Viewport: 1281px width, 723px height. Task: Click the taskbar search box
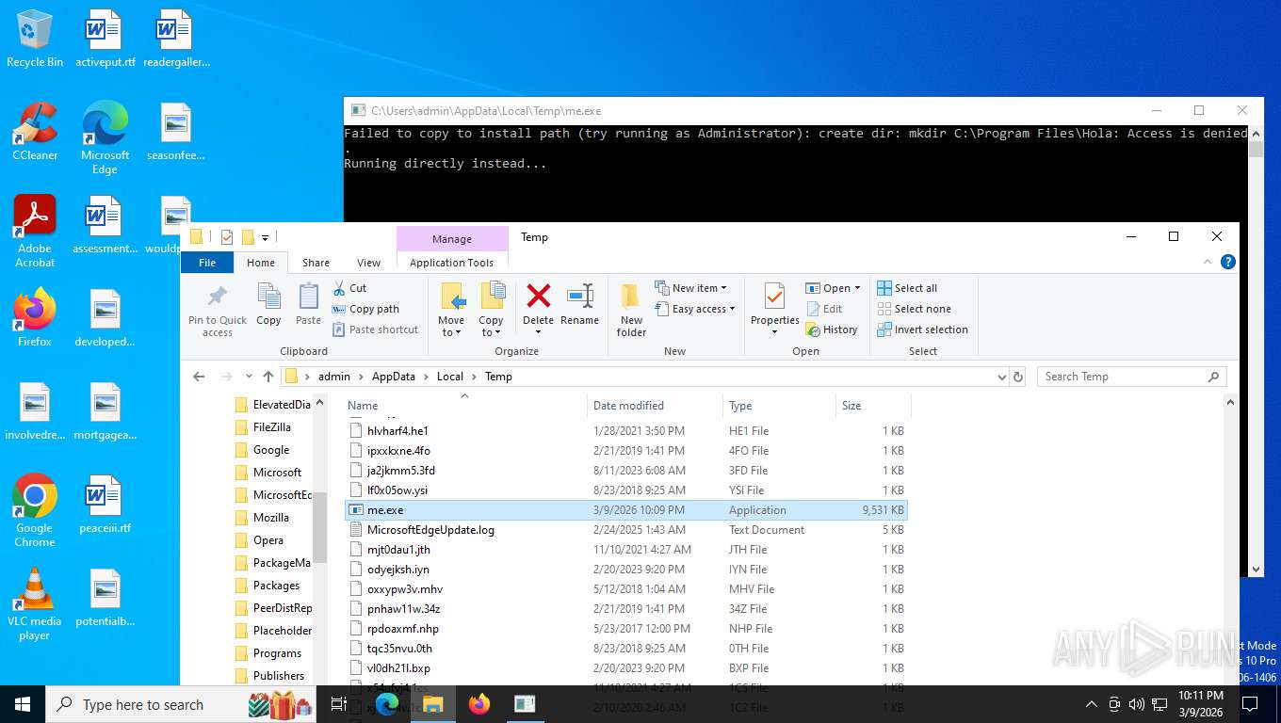click(x=182, y=704)
